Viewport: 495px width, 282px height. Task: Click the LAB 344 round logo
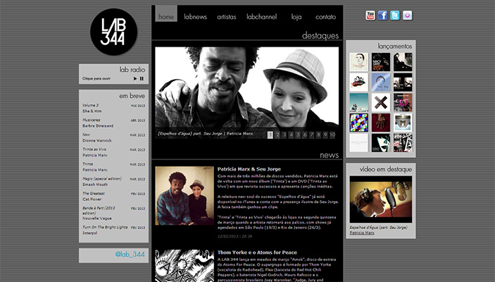(x=113, y=32)
